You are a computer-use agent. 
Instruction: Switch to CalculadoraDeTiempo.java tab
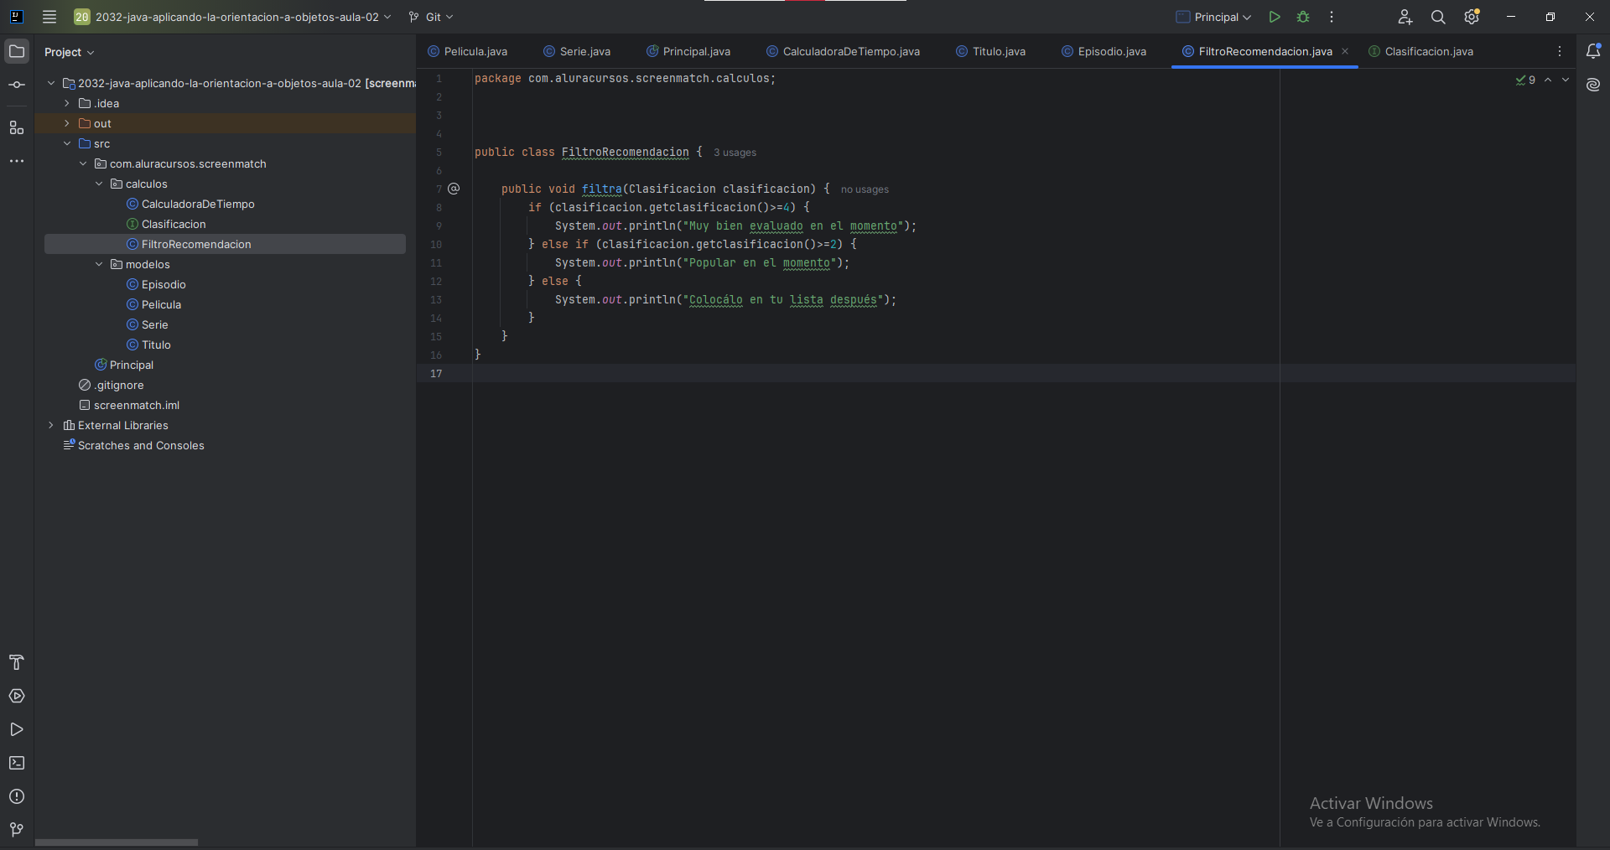[x=843, y=51]
